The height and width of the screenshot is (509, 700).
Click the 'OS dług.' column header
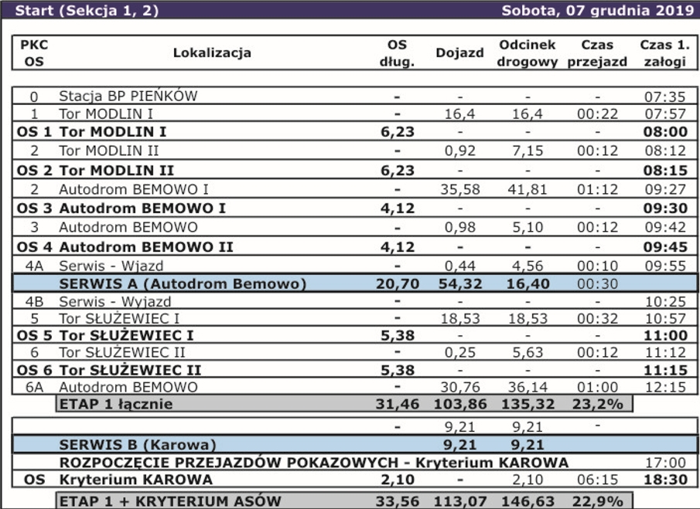point(397,53)
